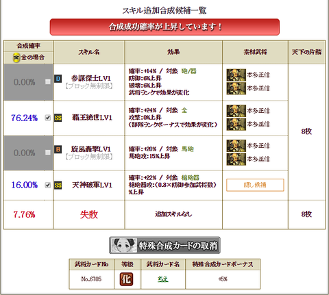329x295 pixels.
Task: Click the 8枚 value in the failure row
Action: pos(306,214)
